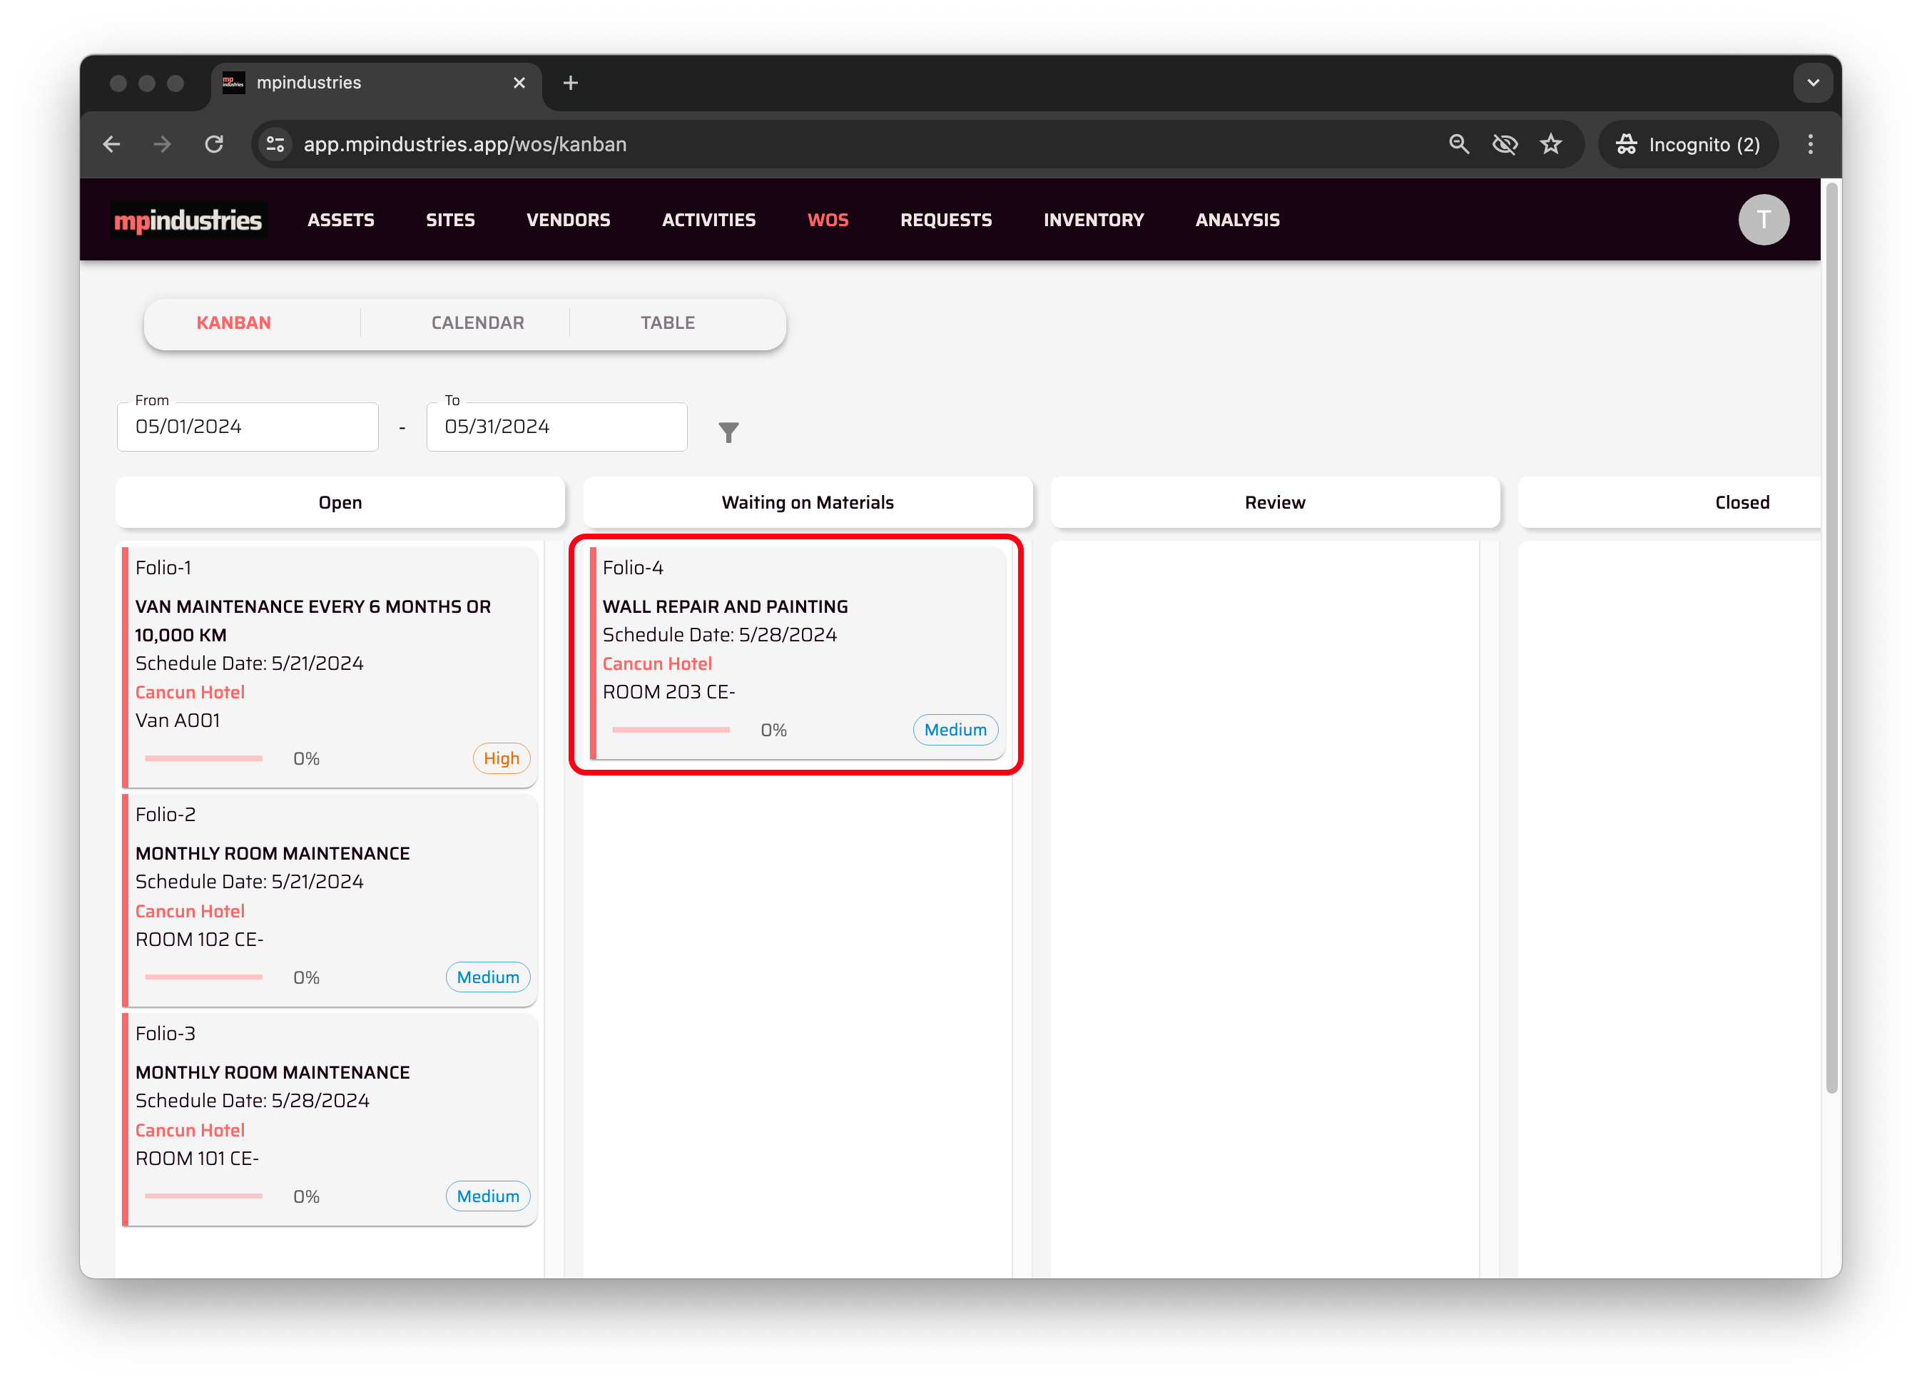Switch to the CALENDAR view tab
Screen dimensions: 1922x1384
pos(477,323)
